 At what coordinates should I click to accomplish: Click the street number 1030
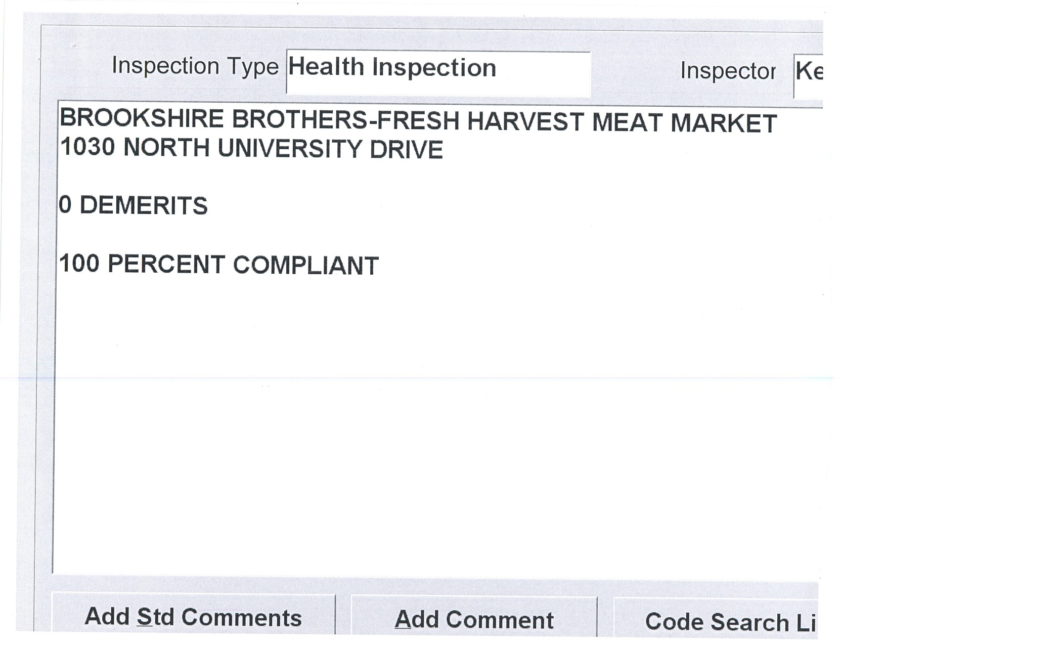point(87,147)
